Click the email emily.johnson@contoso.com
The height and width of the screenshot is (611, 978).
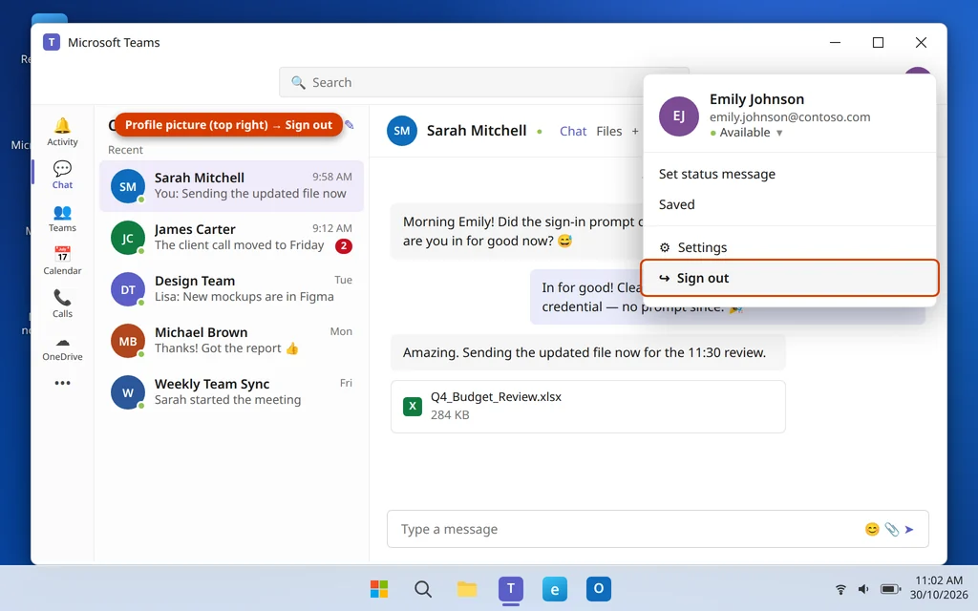pyautogui.click(x=790, y=116)
